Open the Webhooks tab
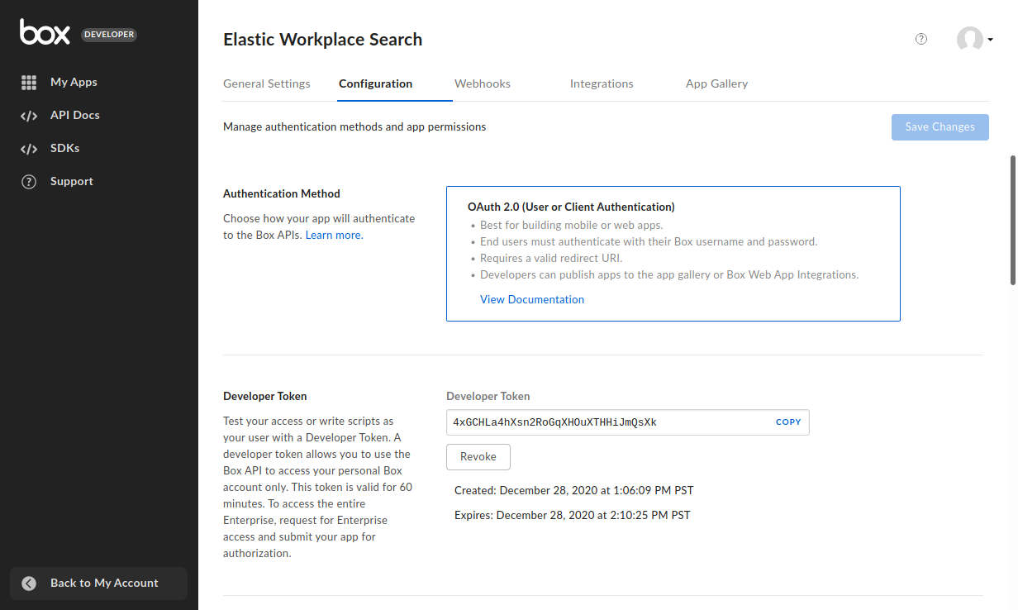The width and height of the screenshot is (1018, 610). (x=483, y=83)
